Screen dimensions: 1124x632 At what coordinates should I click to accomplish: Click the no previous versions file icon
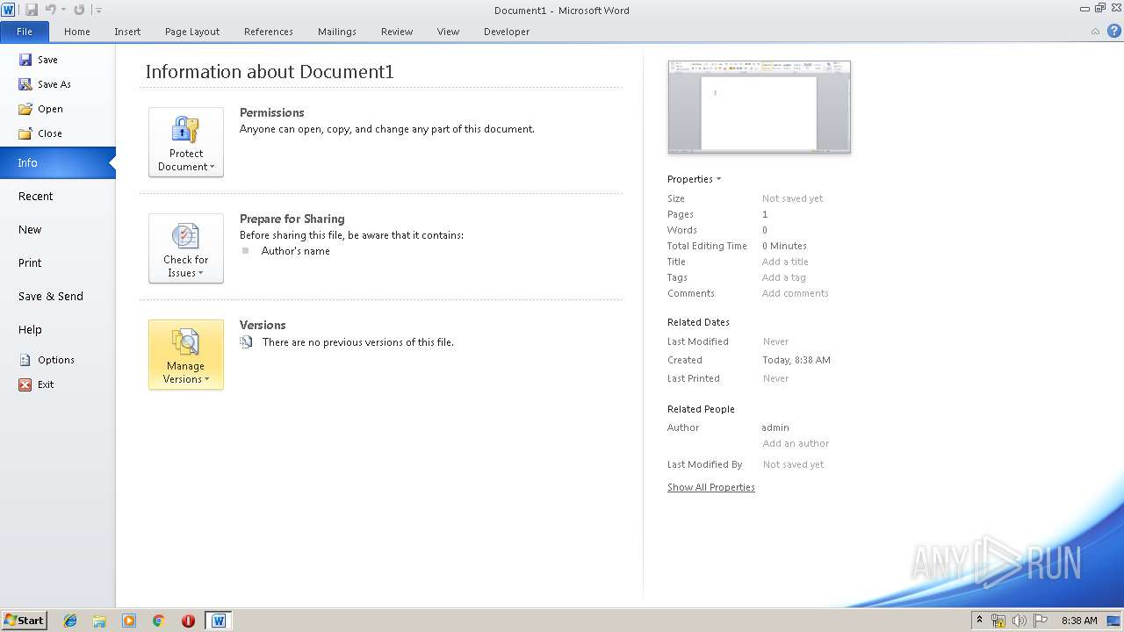(246, 342)
